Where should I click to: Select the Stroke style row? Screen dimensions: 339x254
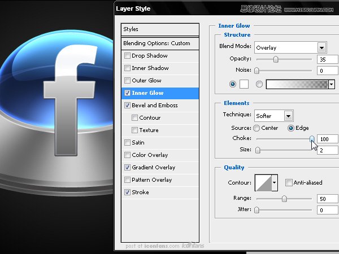pyautogui.click(x=160, y=192)
